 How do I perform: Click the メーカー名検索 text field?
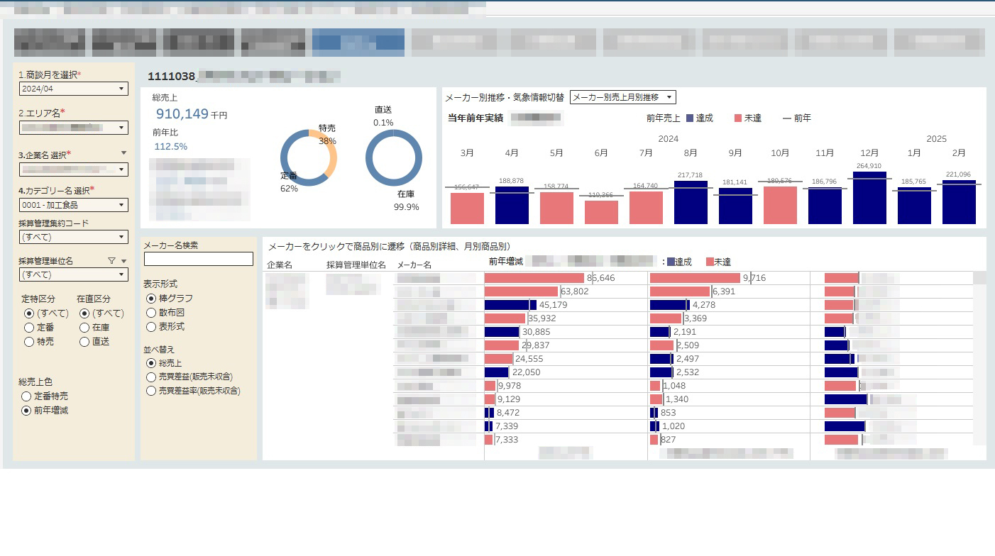point(199,259)
